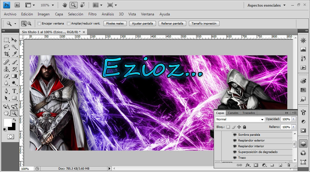Viewport: 310px width, 172px height.
Task: Open the Ventana menu
Action: point(147,14)
